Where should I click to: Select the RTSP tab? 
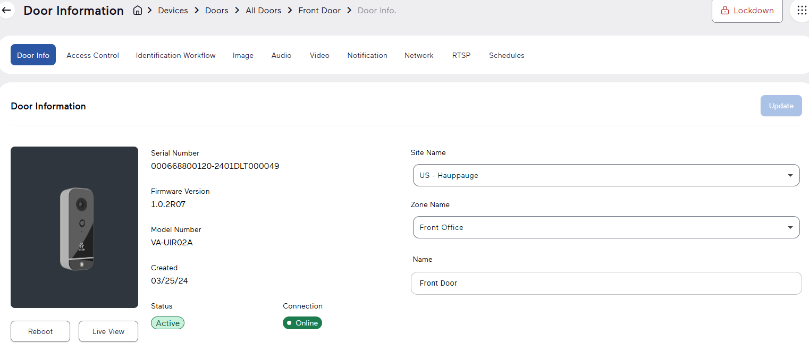461,55
